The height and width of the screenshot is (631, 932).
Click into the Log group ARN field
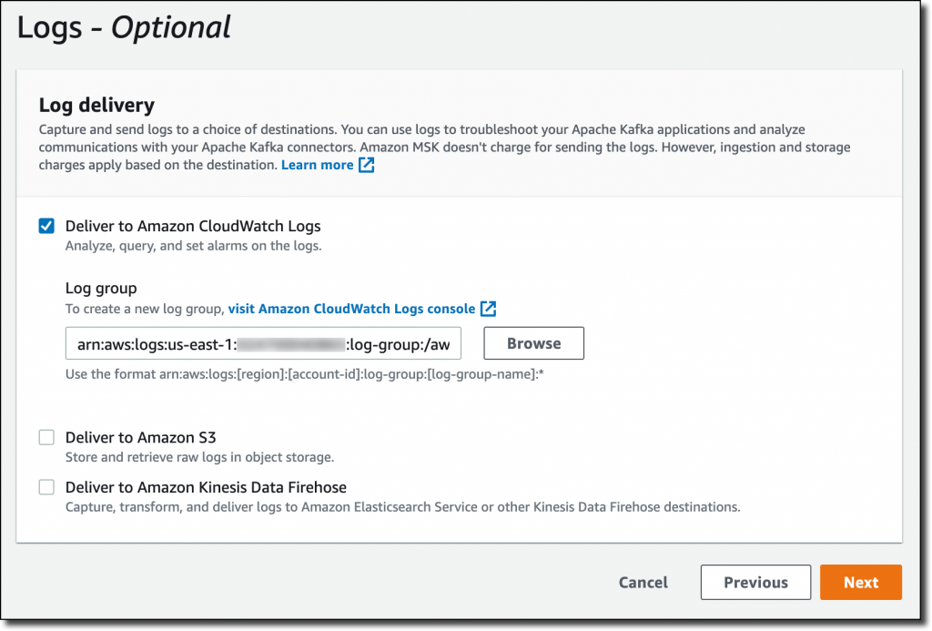coord(264,344)
